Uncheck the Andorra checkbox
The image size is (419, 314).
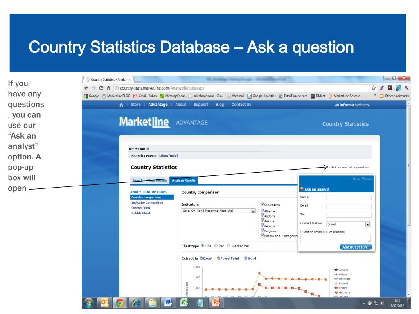point(263,215)
